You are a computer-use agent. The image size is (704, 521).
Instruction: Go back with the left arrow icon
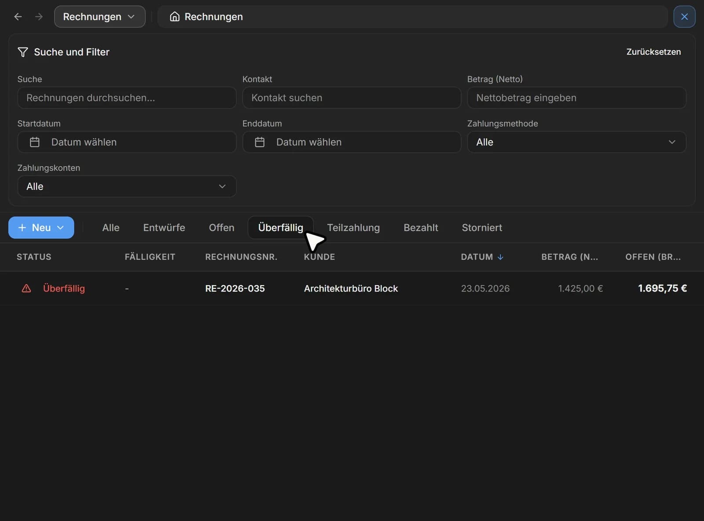pos(18,17)
